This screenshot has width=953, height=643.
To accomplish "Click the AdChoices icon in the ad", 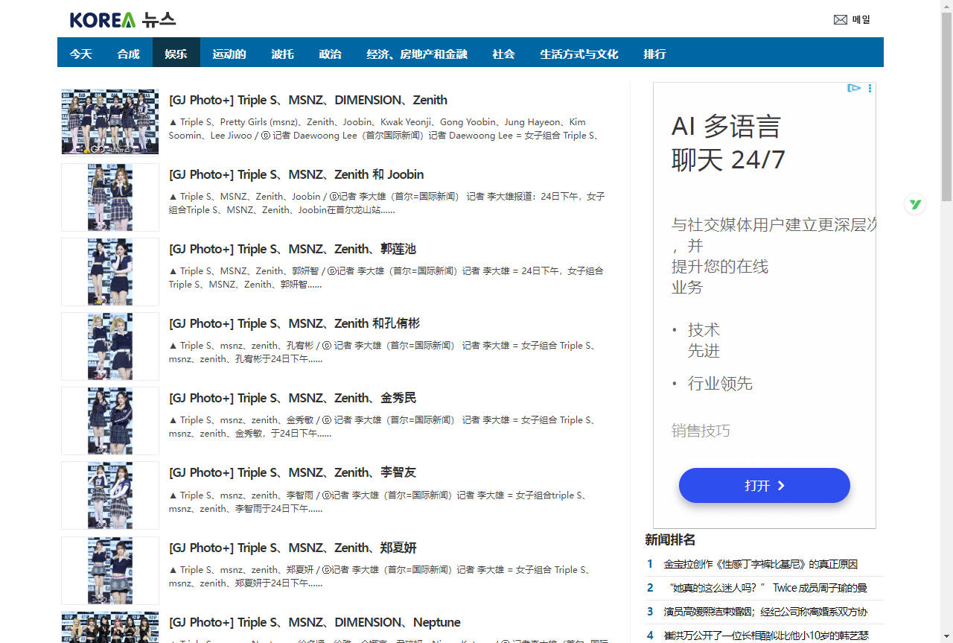I will click(x=854, y=89).
